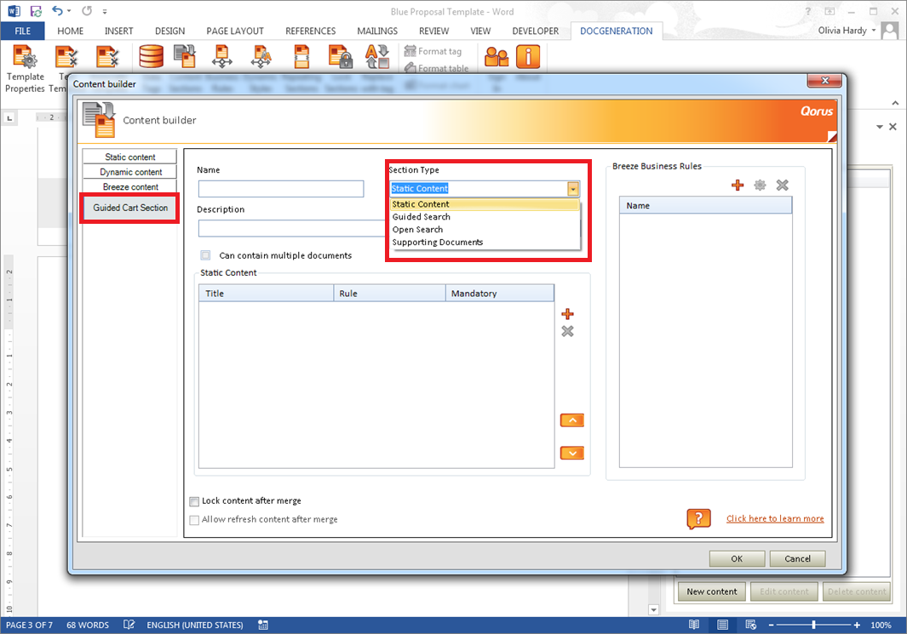Click the Undo arrow in the quick access toolbar
The height and width of the screenshot is (634, 907).
point(57,10)
